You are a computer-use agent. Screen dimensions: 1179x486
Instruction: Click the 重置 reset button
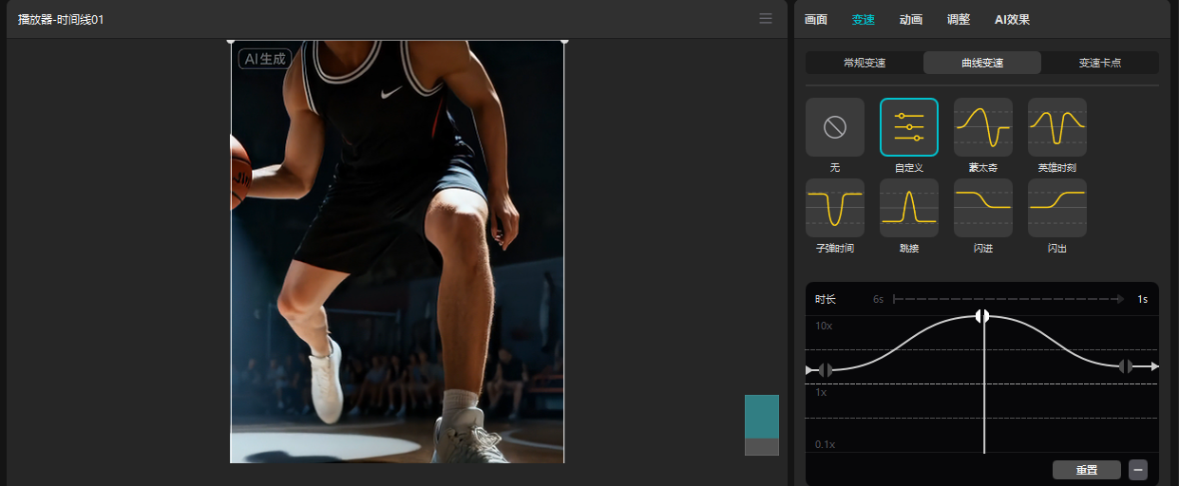(1086, 470)
